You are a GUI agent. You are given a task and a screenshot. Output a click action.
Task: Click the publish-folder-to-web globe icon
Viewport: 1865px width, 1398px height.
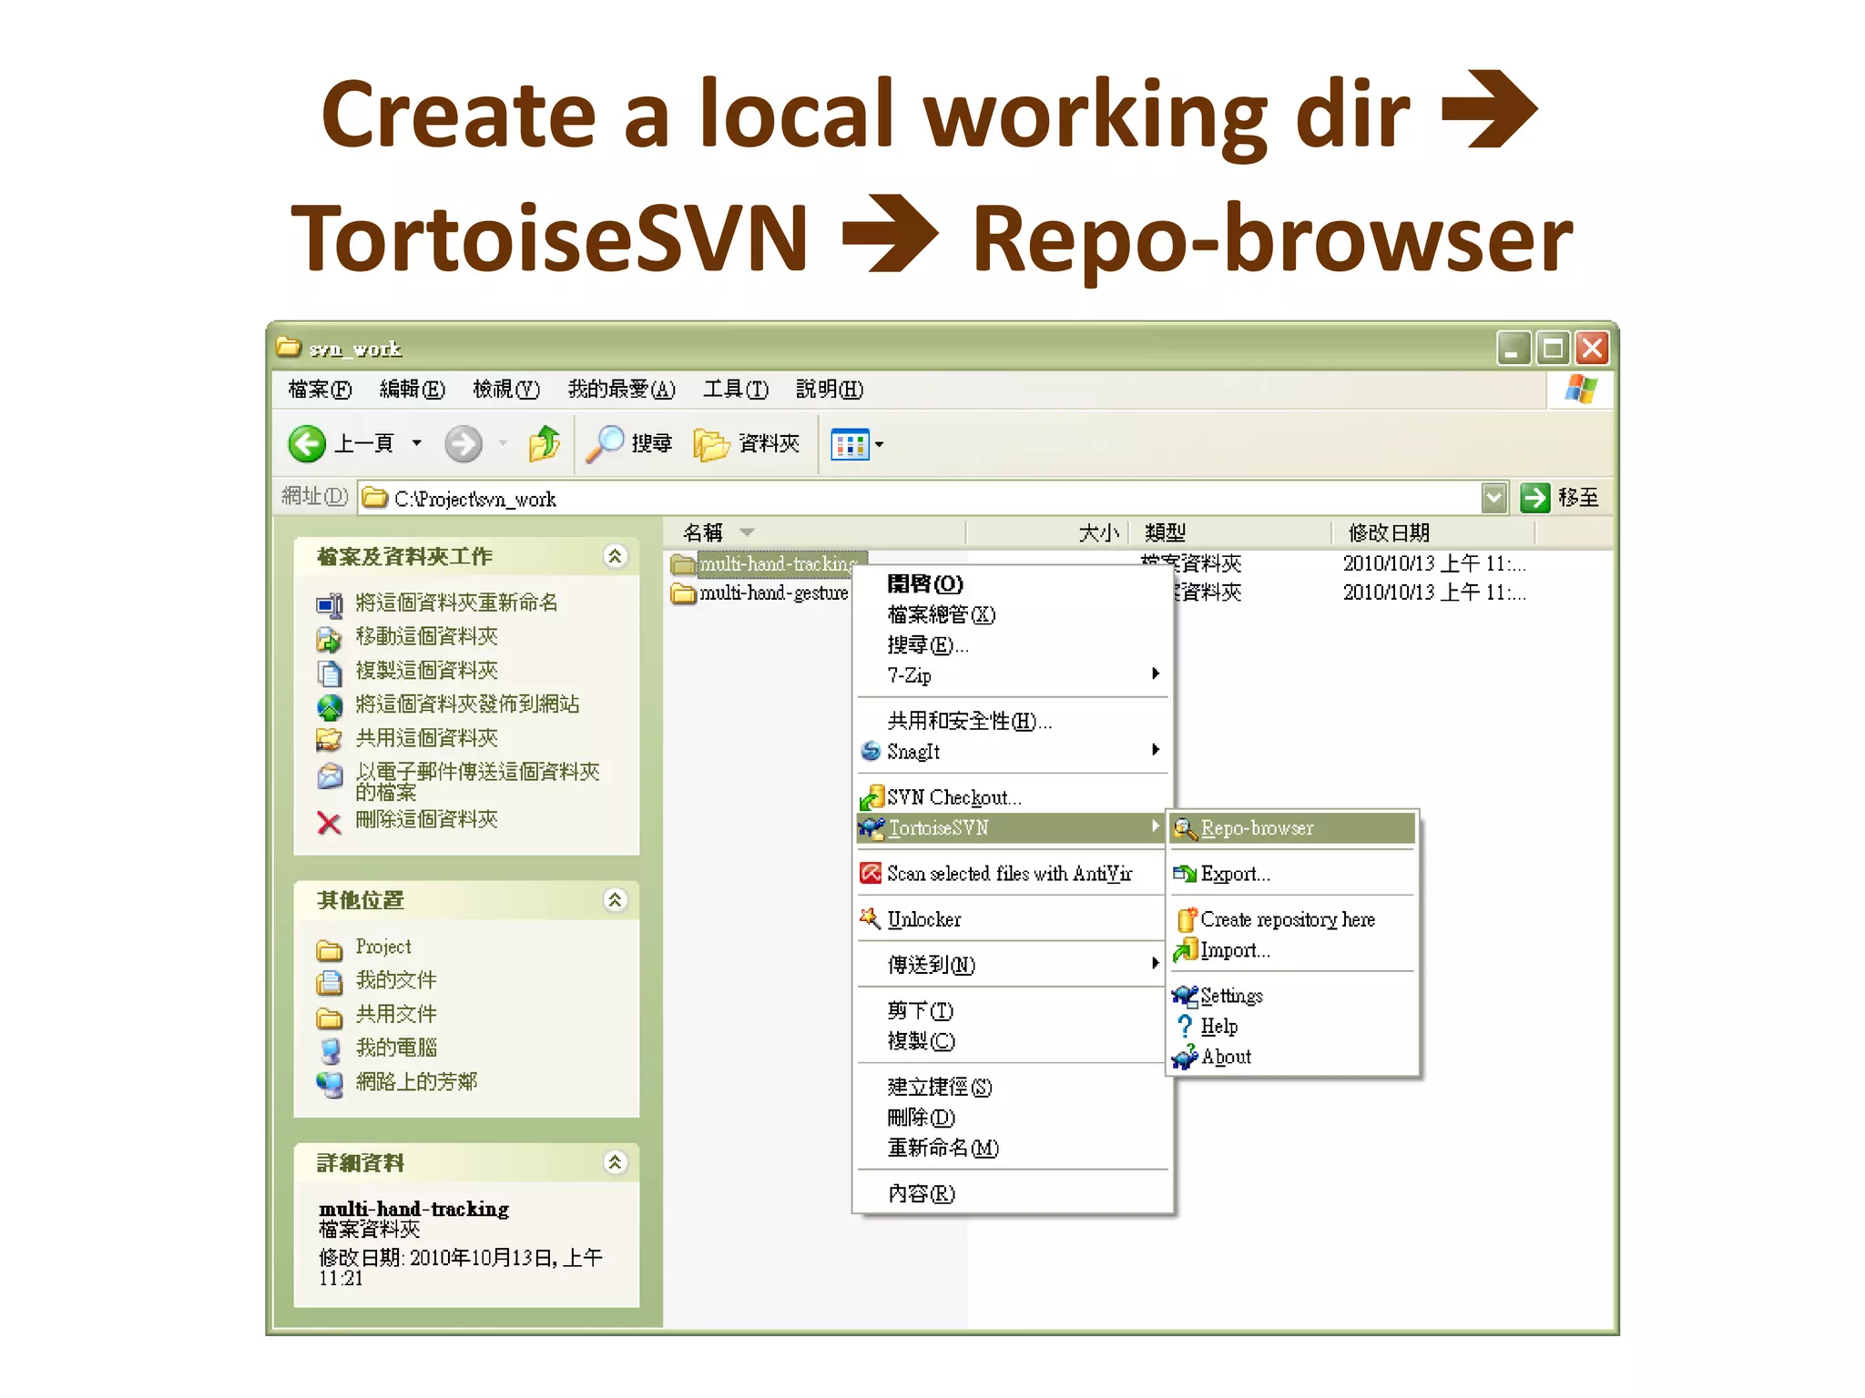(x=329, y=706)
